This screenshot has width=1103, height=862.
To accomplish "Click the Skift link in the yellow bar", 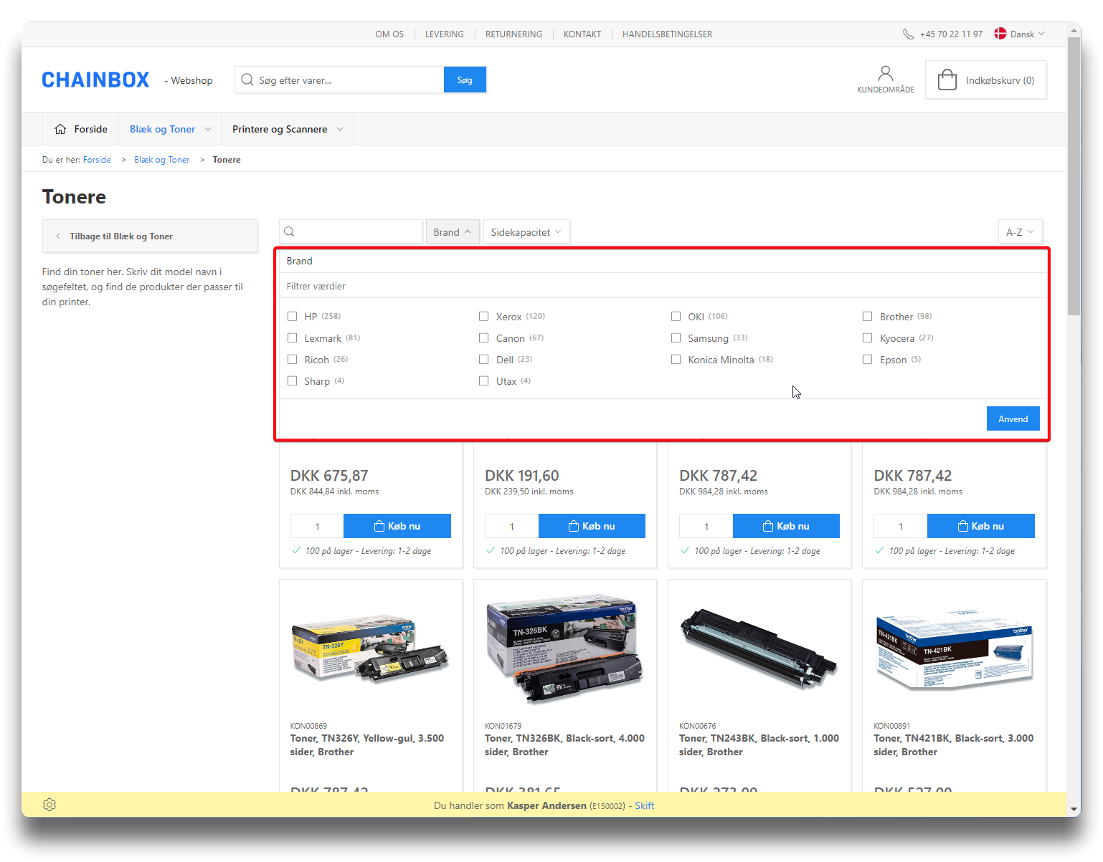I will (644, 805).
